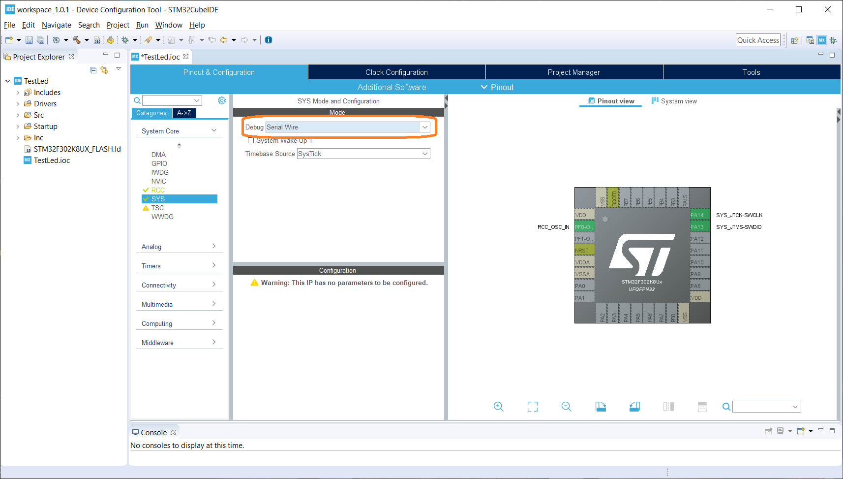
Task: Select GPIO in System Core list
Action: tap(159, 163)
